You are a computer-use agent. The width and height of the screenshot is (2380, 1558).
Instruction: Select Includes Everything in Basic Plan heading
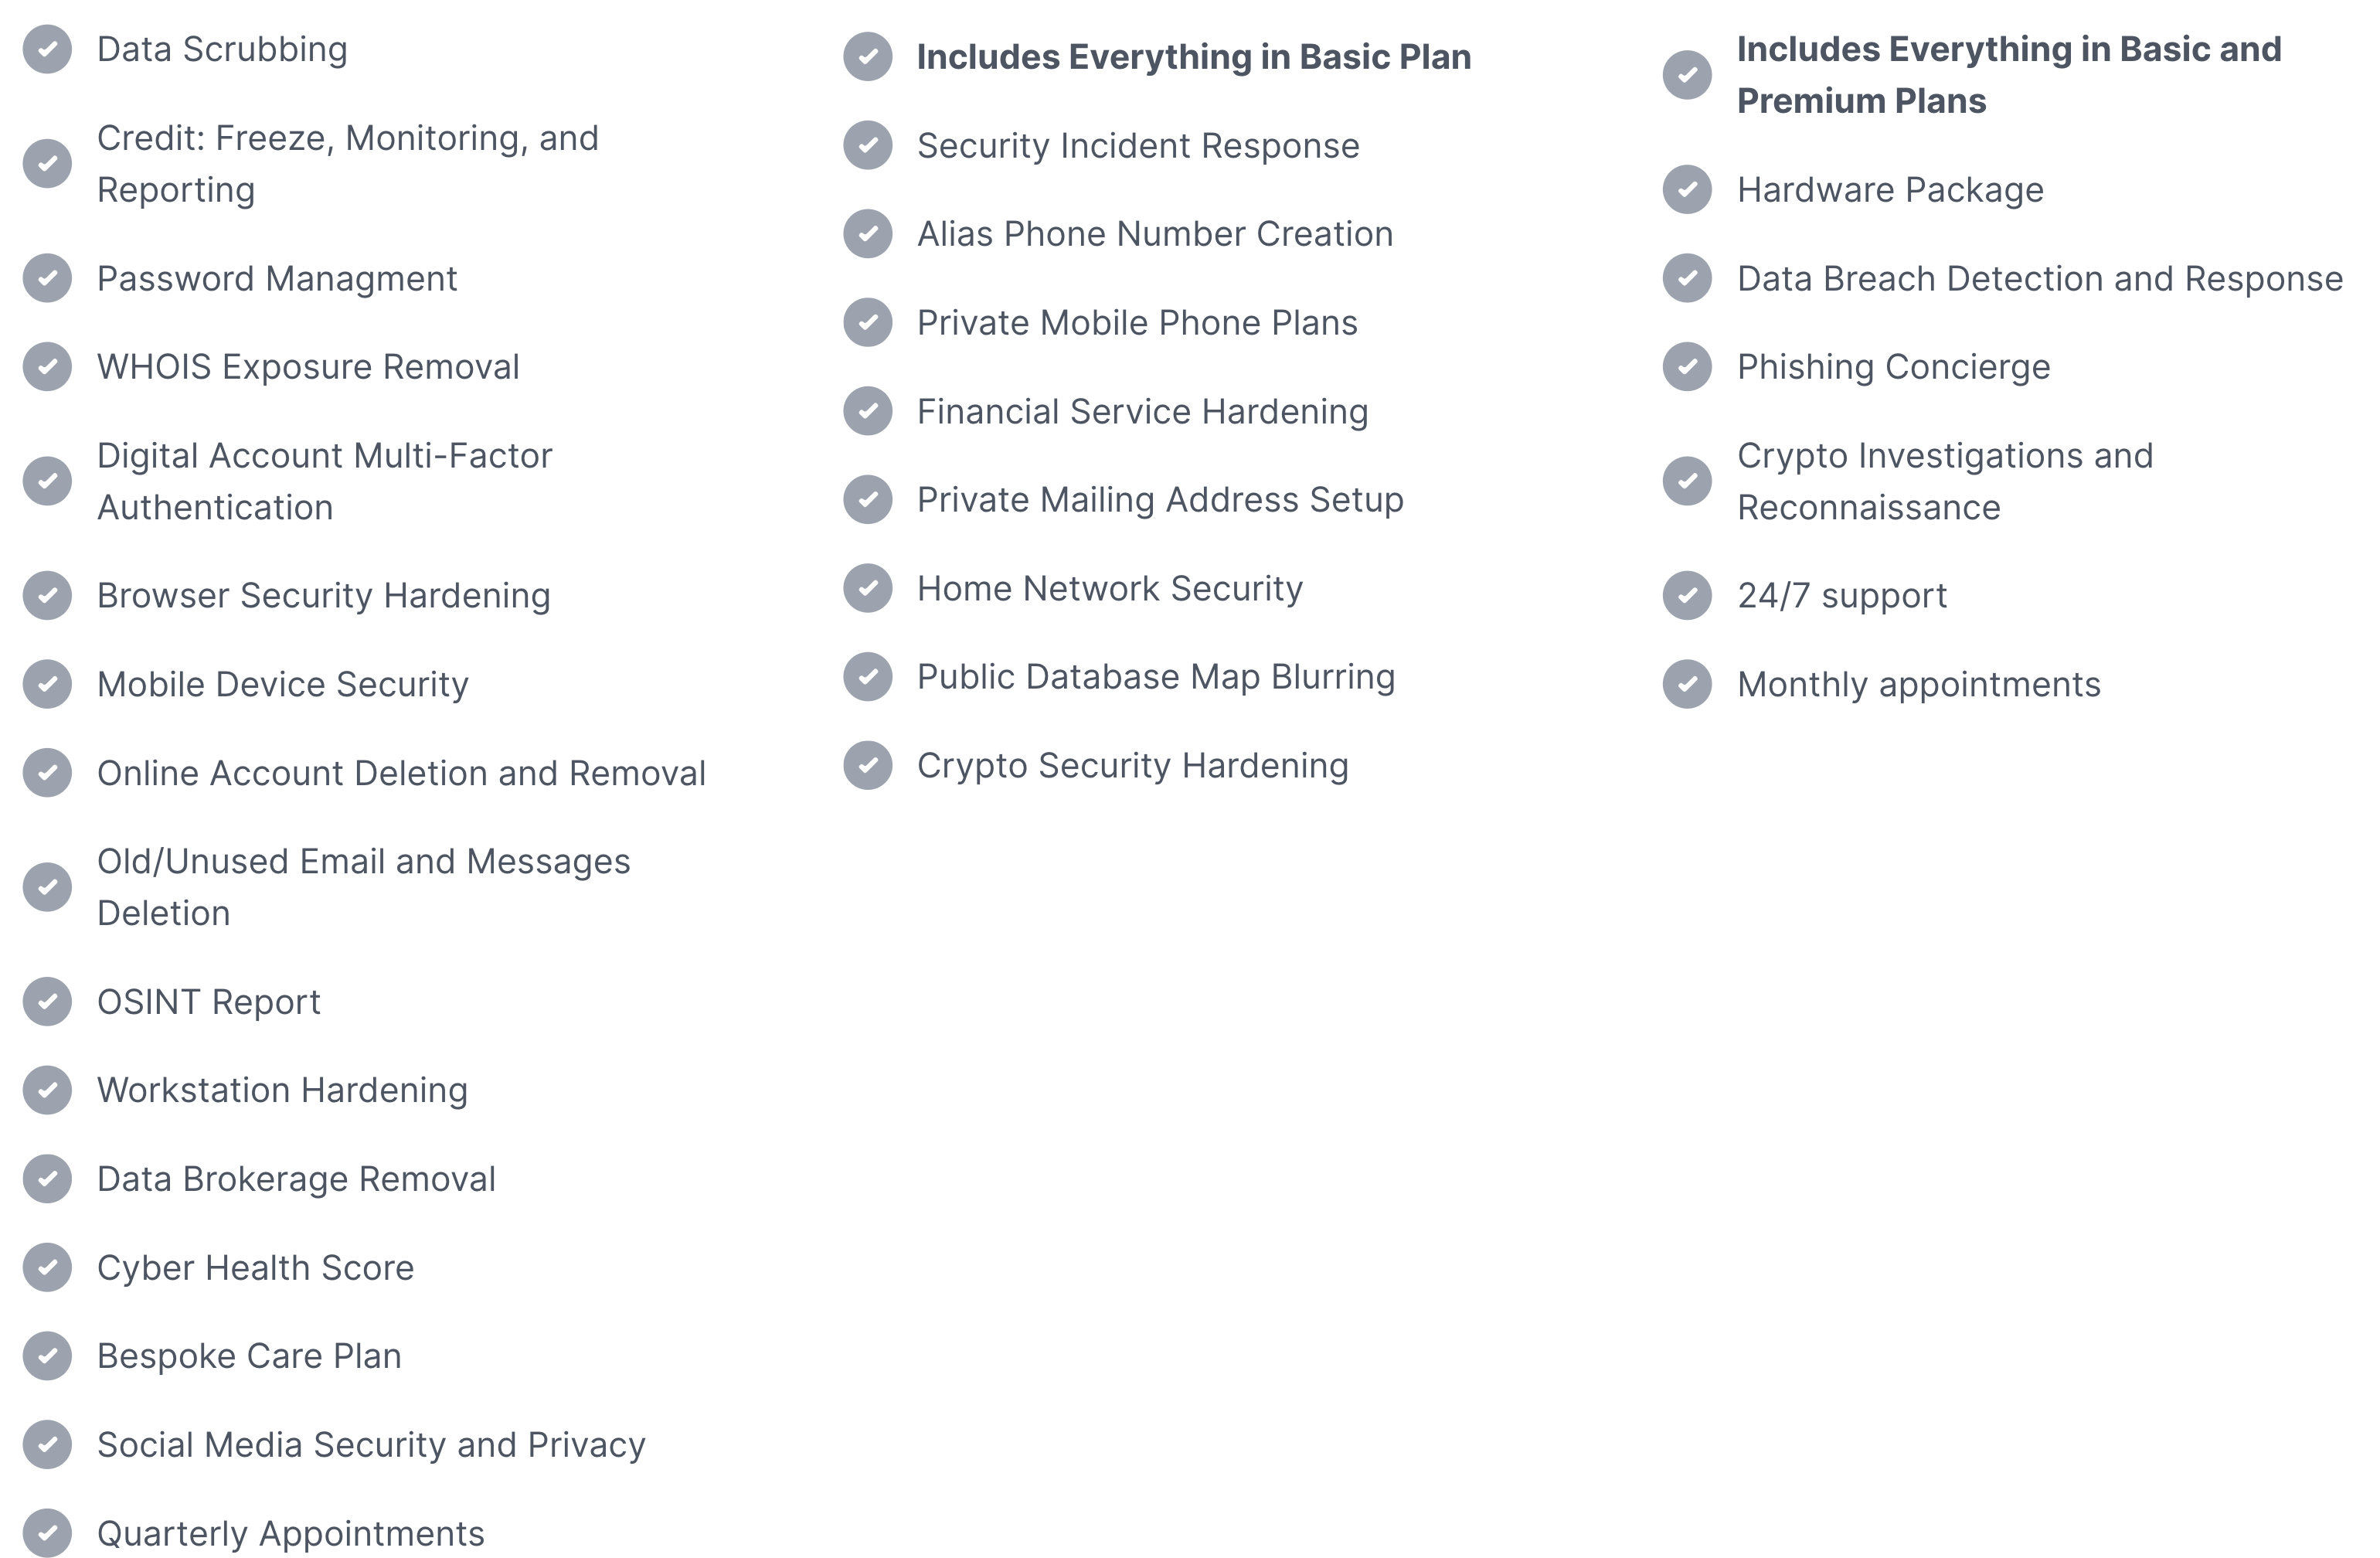(x=1194, y=57)
